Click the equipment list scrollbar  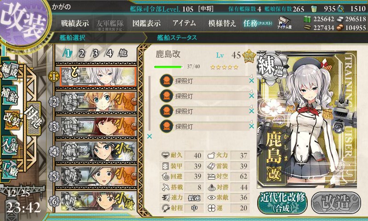[x=149, y=103]
